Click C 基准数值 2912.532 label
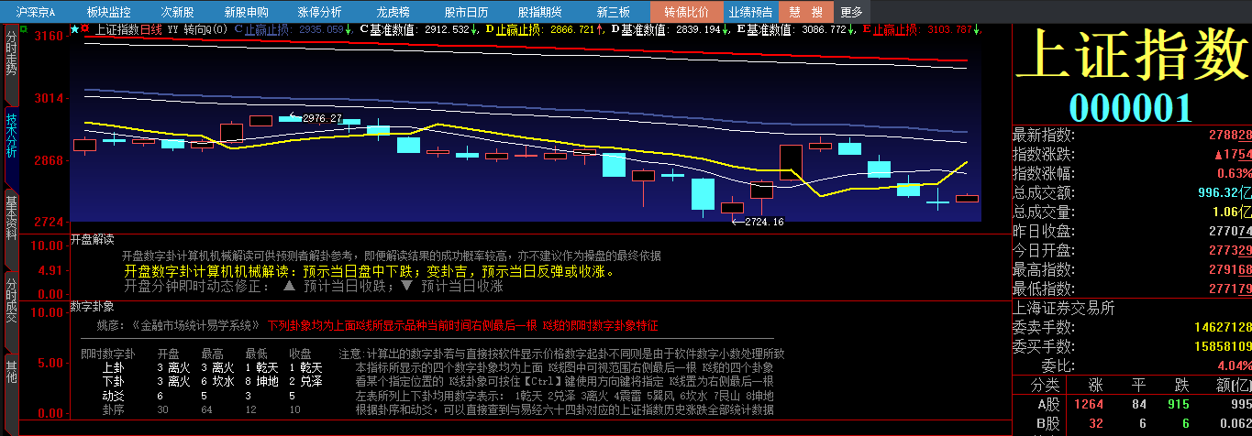The image size is (1252, 436). click(418, 29)
